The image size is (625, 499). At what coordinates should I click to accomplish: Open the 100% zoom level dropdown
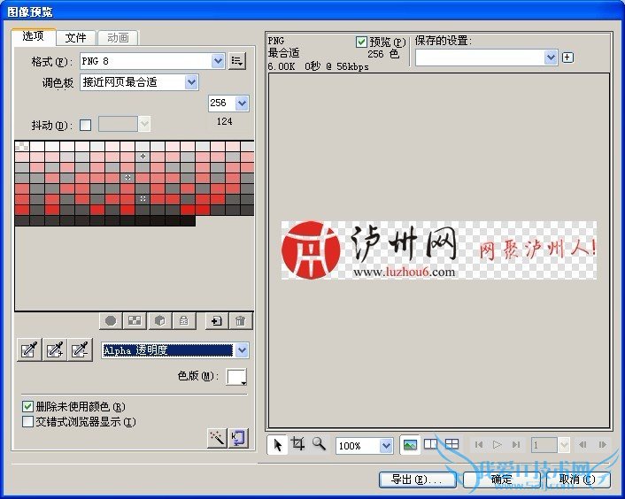386,446
